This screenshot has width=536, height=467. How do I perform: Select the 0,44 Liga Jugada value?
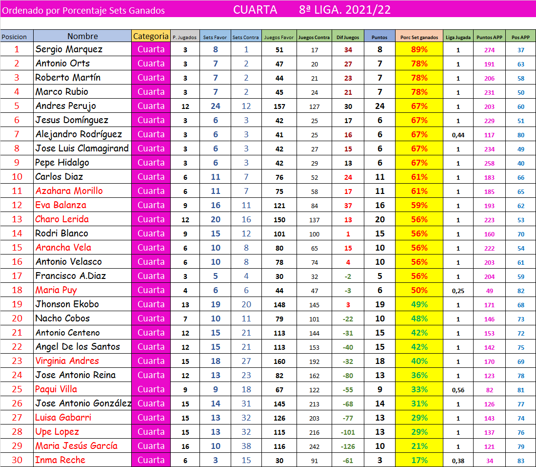click(x=458, y=135)
